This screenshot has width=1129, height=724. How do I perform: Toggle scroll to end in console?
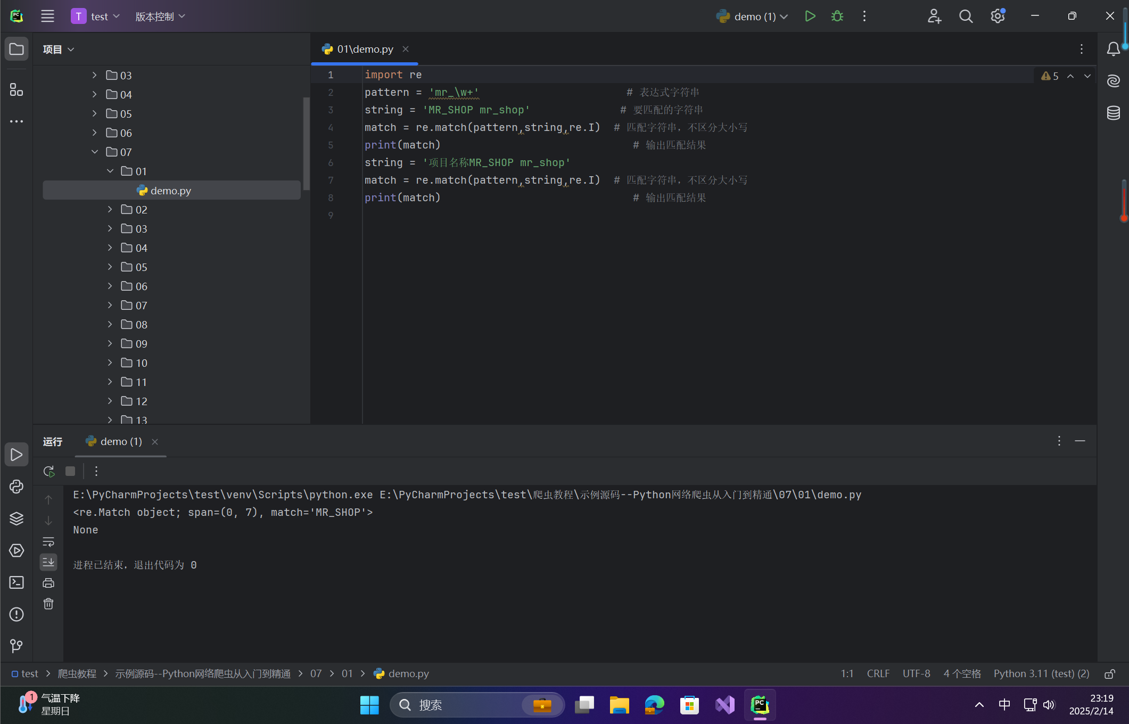click(48, 562)
